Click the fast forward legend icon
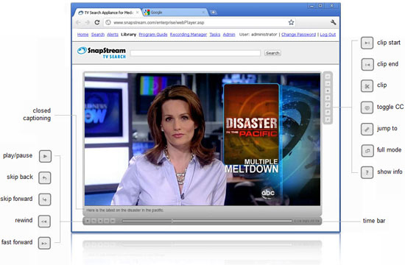This screenshot has width=405, height=265. coord(44,244)
